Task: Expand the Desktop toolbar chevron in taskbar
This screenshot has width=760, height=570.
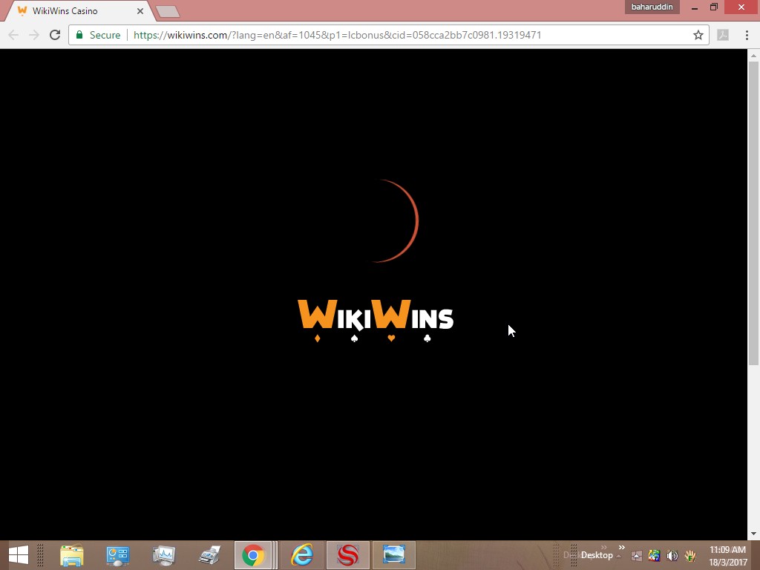Action: point(622,548)
